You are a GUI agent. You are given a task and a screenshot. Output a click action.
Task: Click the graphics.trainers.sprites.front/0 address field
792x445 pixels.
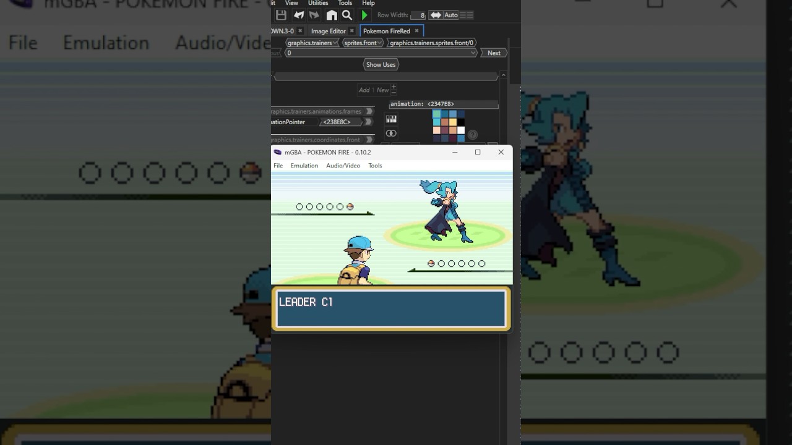point(433,43)
